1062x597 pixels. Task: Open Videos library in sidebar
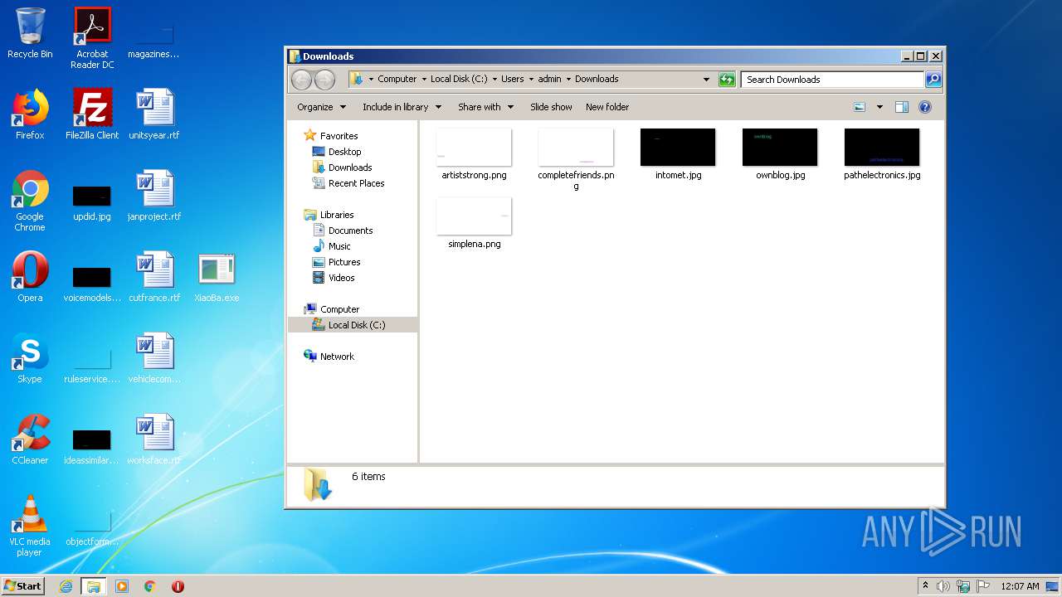[334, 278]
